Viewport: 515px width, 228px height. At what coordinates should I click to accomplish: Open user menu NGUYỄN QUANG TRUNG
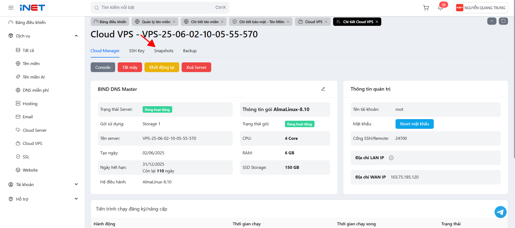coord(481,8)
